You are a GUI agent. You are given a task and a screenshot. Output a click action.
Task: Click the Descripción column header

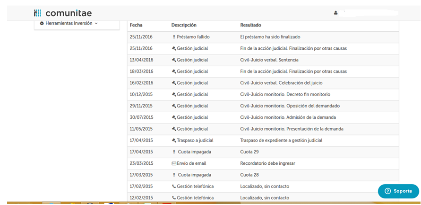[x=184, y=25]
